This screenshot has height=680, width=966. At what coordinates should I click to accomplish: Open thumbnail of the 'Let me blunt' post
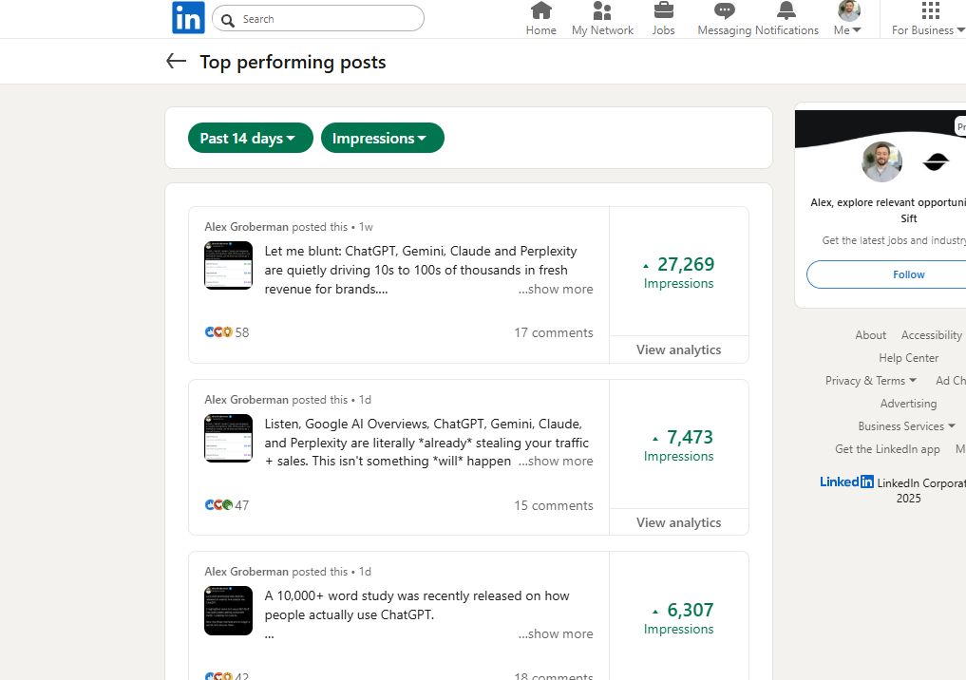(229, 266)
